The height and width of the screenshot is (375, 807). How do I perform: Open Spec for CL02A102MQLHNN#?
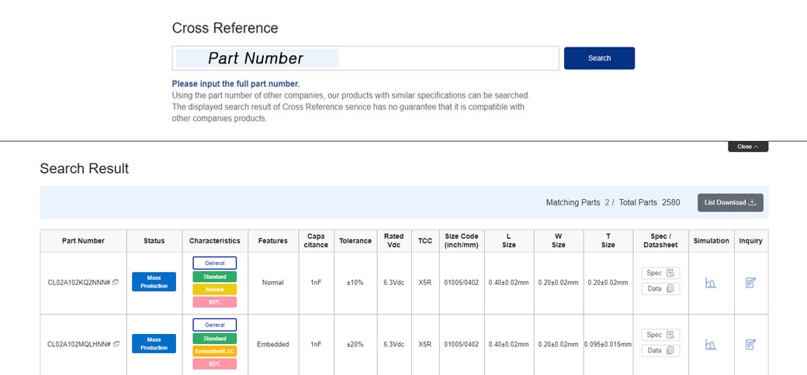click(x=660, y=335)
